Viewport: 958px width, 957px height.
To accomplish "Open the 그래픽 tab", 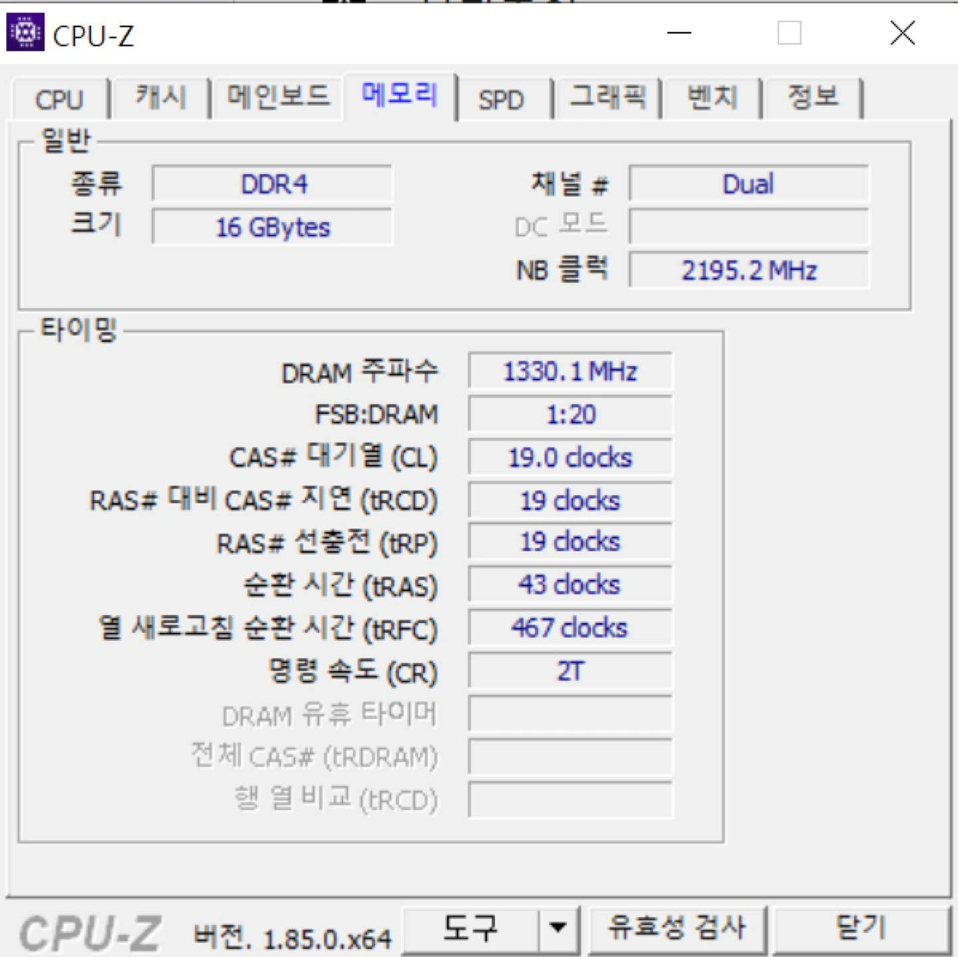I will click(608, 98).
